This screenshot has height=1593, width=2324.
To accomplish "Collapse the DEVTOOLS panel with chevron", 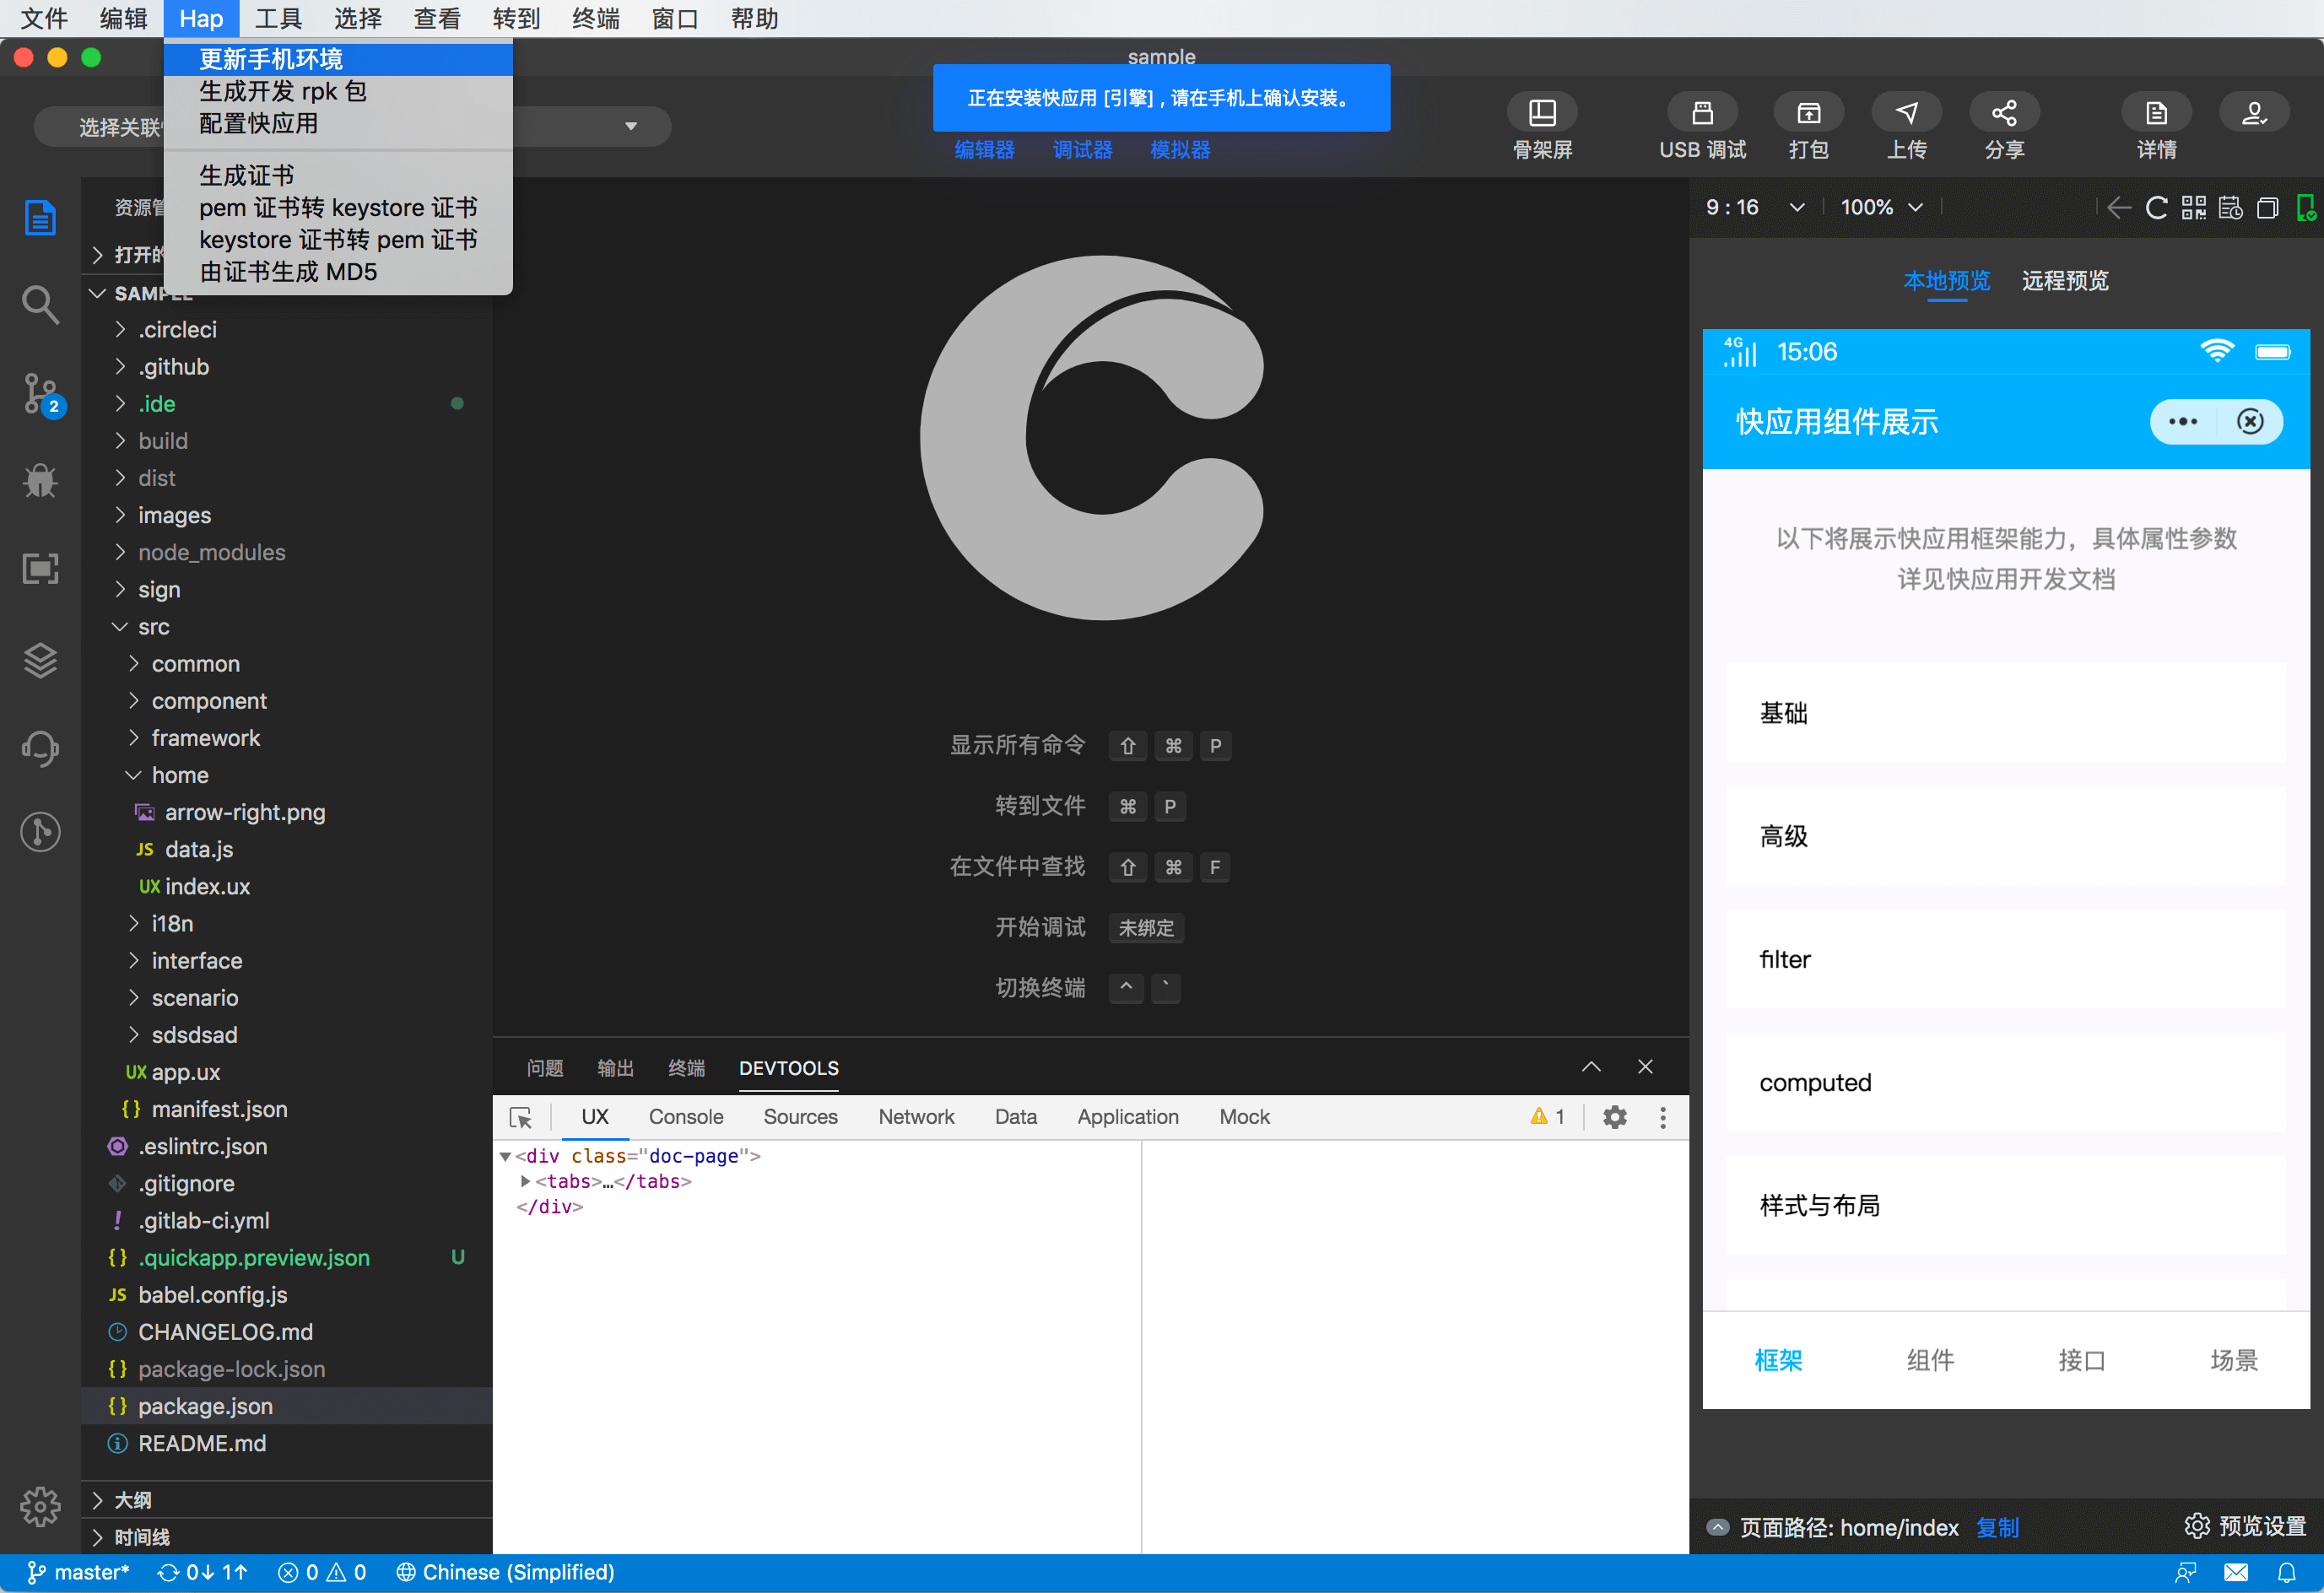I will point(1591,1067).
